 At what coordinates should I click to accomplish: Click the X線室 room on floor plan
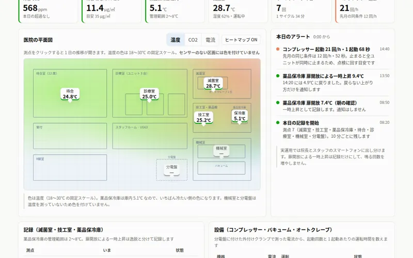click(70, 167)
